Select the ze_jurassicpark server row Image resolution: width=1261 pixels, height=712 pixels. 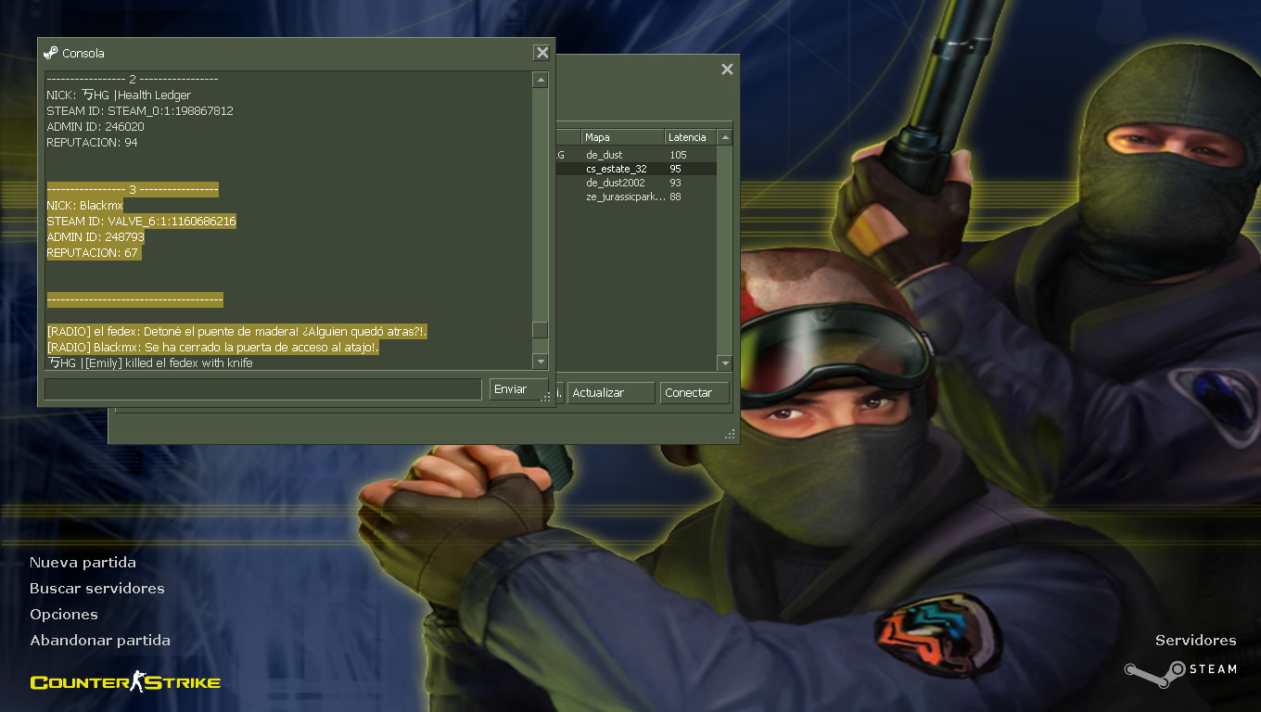(x=635, y=197)
